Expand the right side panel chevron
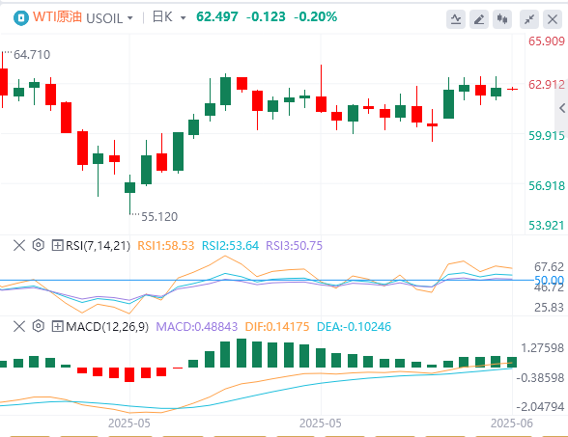Viewport: 568px width, 437px height. coord(562,108)
